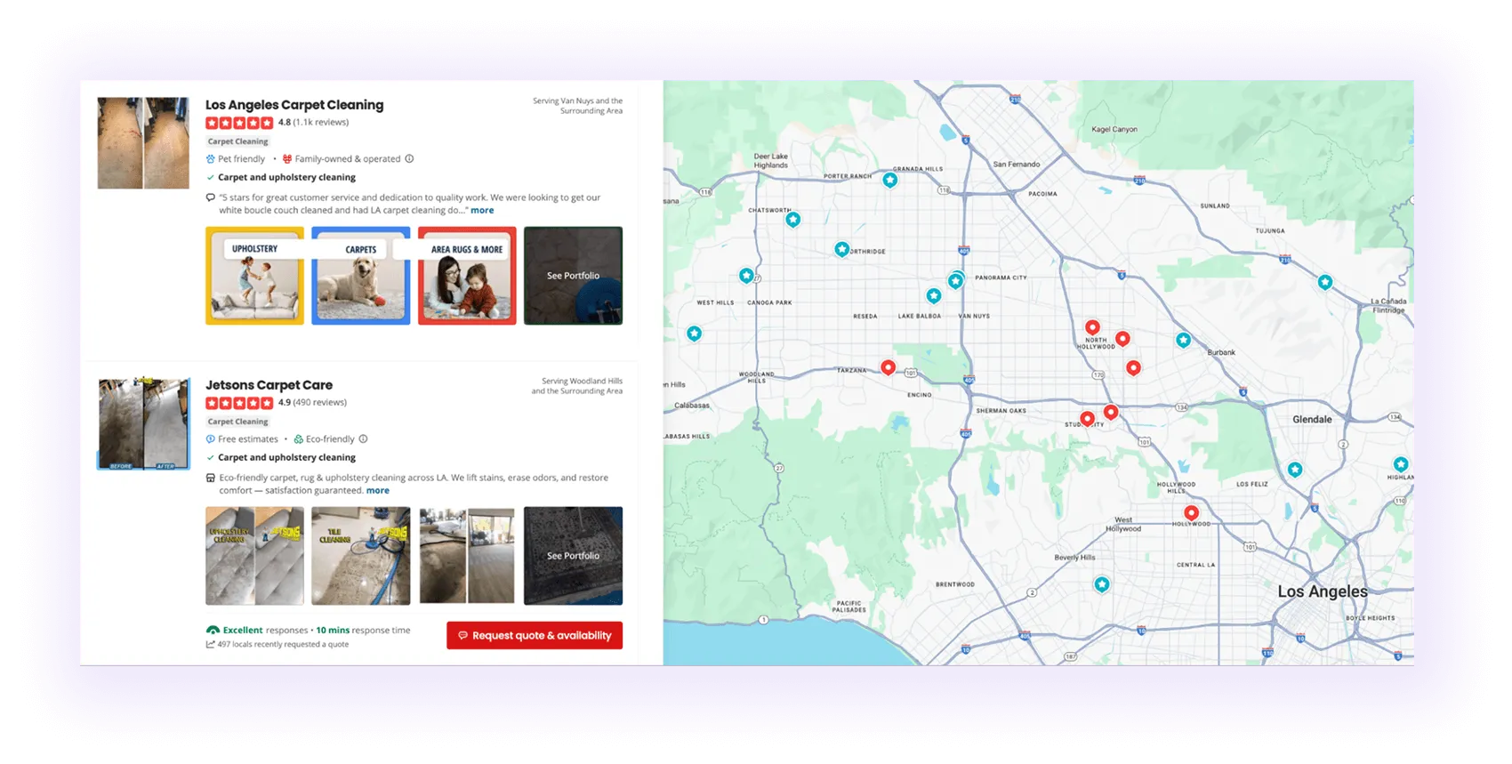
Task: Open Jetsons carpet before-after third photo
Action: tap(467, 556)
